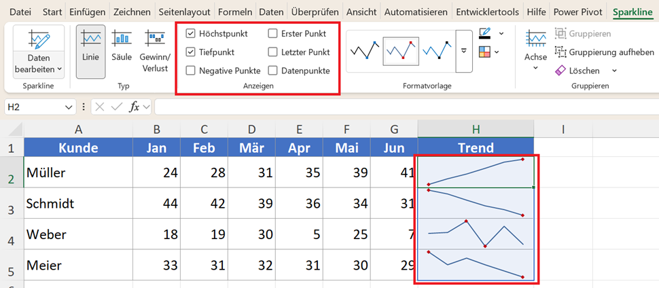
Task: Click the Kunde header cell
Action: [x=78, y=147]
